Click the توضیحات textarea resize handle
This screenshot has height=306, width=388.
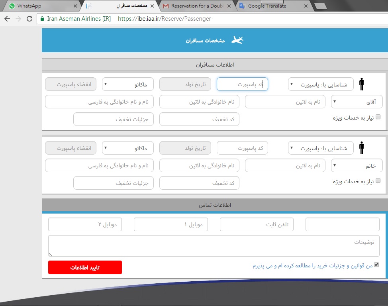(x=50, y=254)
